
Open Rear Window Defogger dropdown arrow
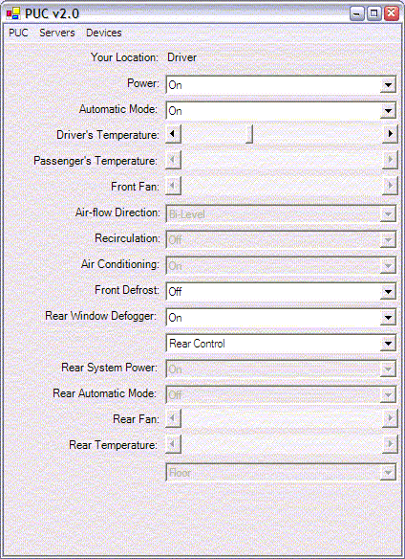tap(388, 317)
